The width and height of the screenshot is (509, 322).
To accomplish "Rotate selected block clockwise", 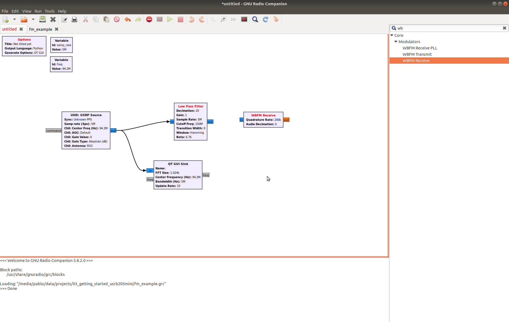I will click(202, 19).
